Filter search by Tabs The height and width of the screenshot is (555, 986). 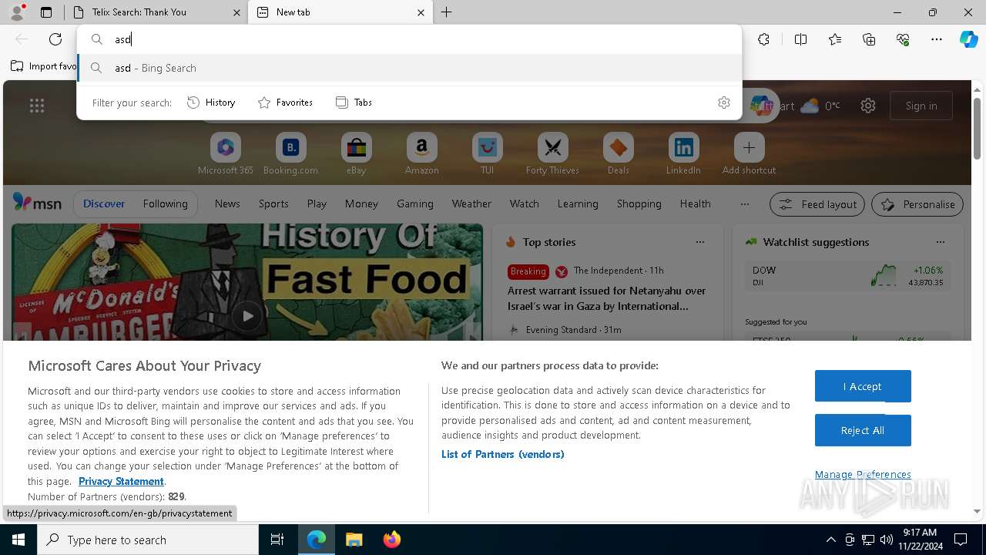coord(354,103)
